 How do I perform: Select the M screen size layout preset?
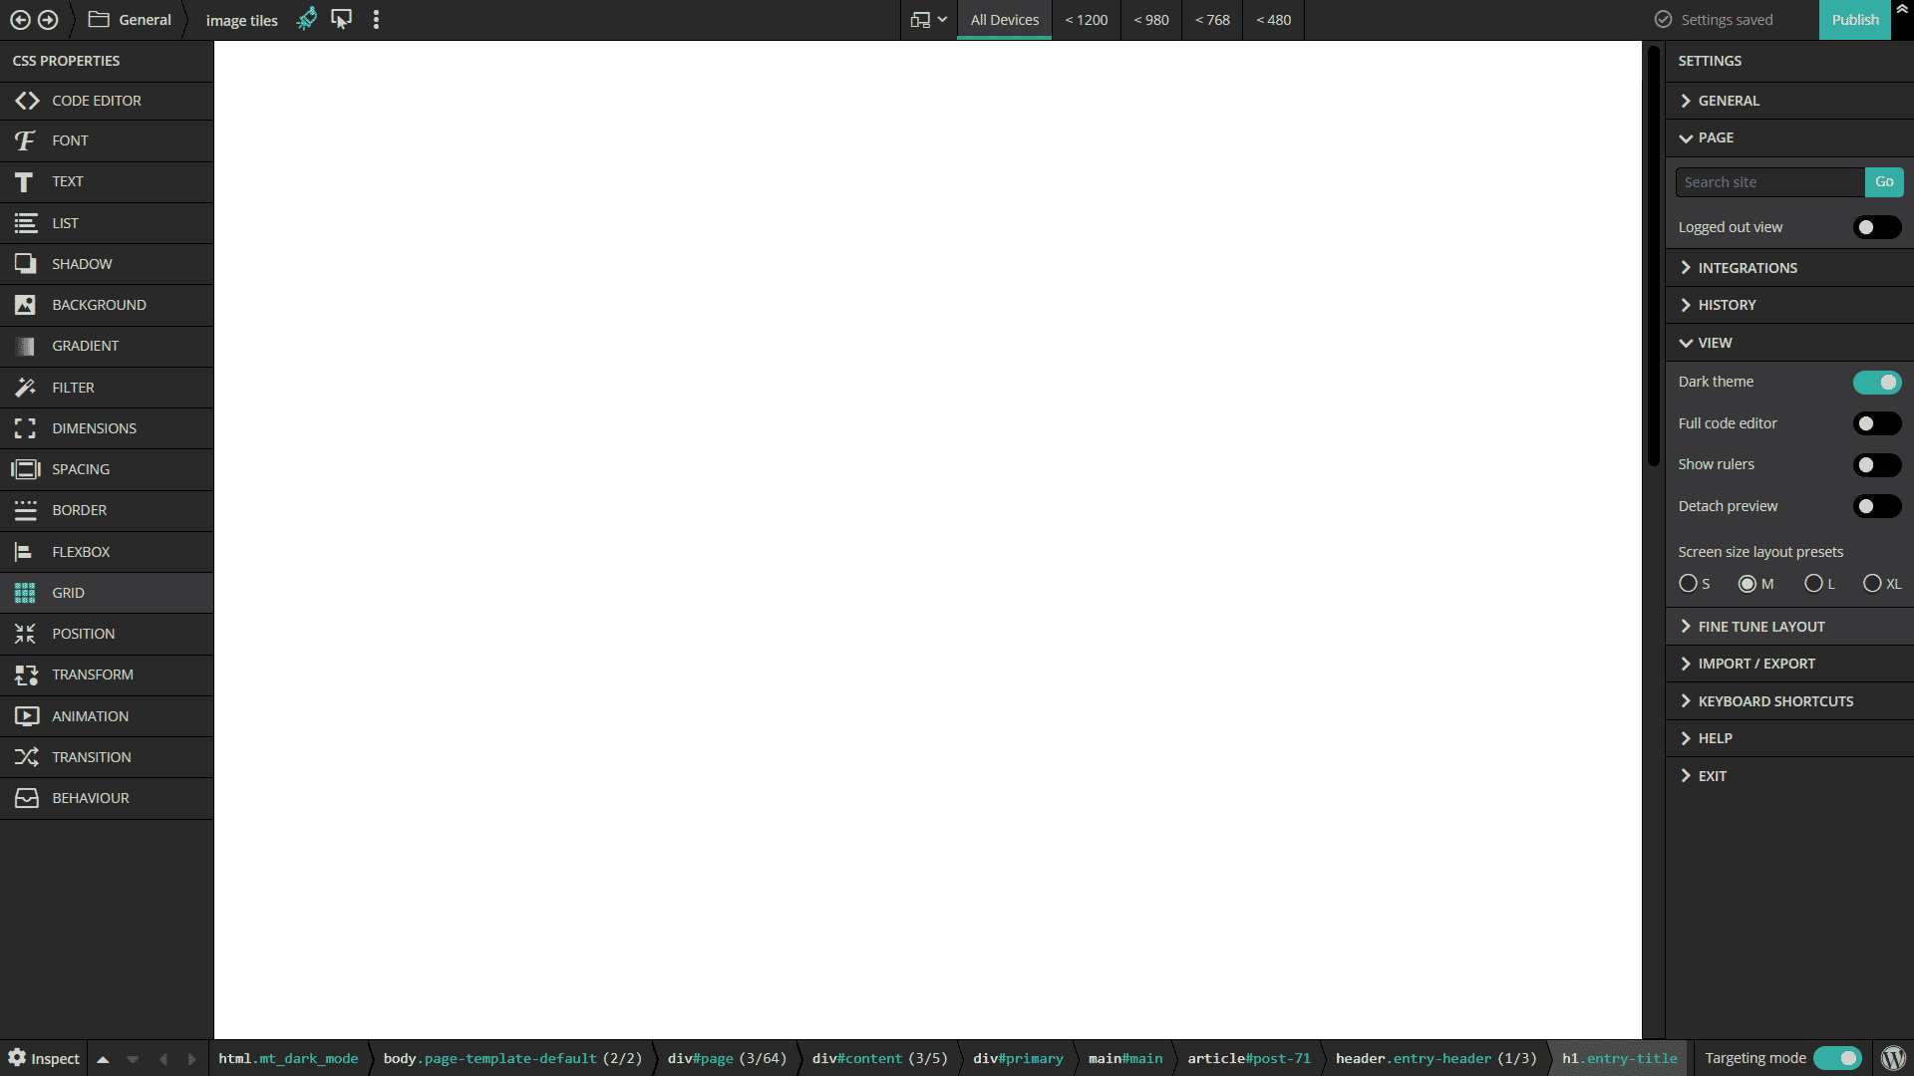point(1748,582)
